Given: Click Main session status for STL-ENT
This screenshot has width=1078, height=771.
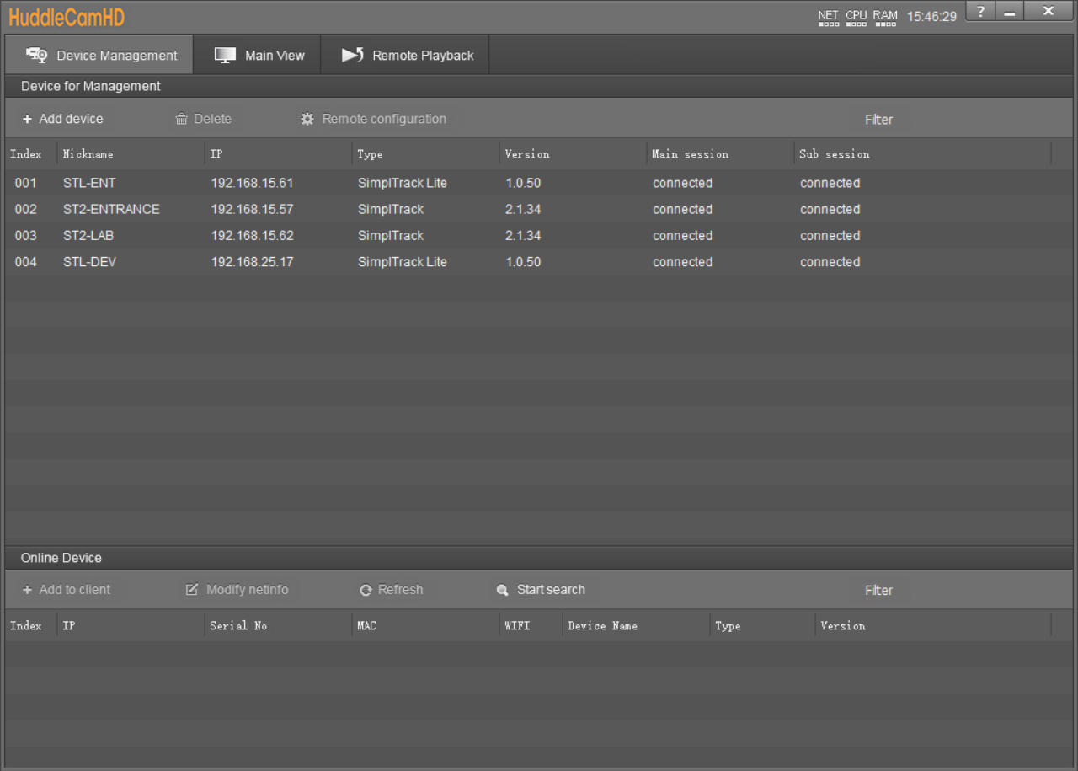Looking at the screenshot, I should pyautogui.click(x=682, y=183).
